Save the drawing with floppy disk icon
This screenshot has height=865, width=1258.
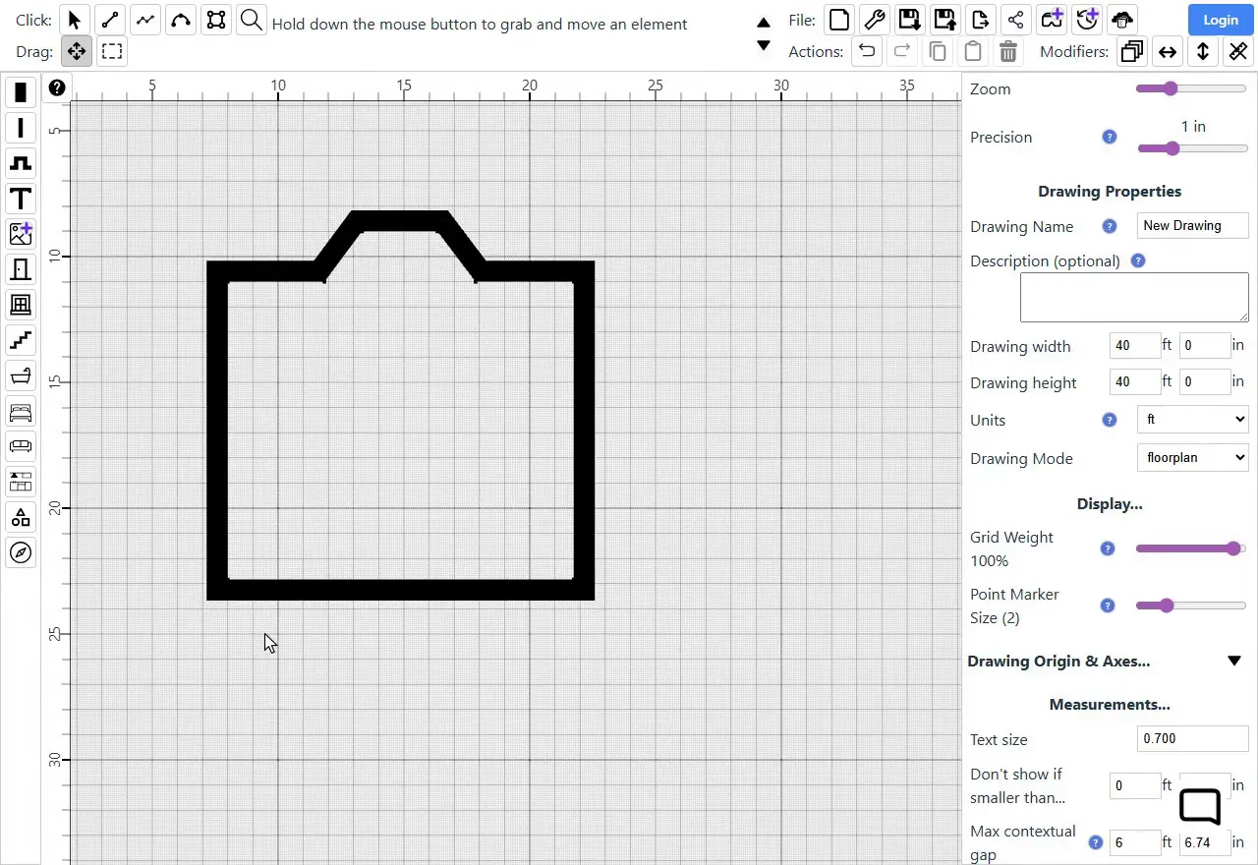(x=909, y=20)
